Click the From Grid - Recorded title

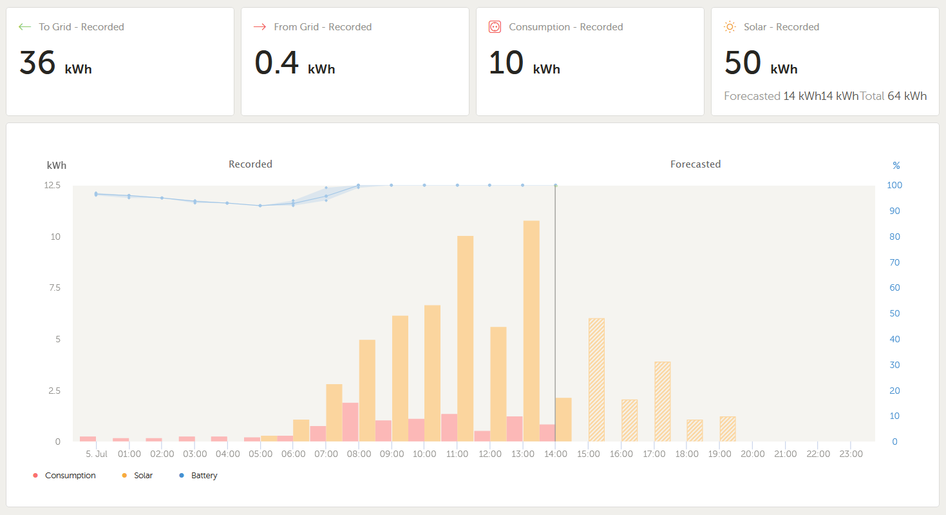[x=323, y=27]
